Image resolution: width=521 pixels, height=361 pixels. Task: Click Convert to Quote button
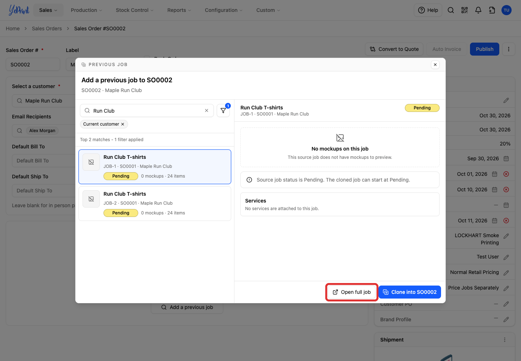(x=394, y=49)
